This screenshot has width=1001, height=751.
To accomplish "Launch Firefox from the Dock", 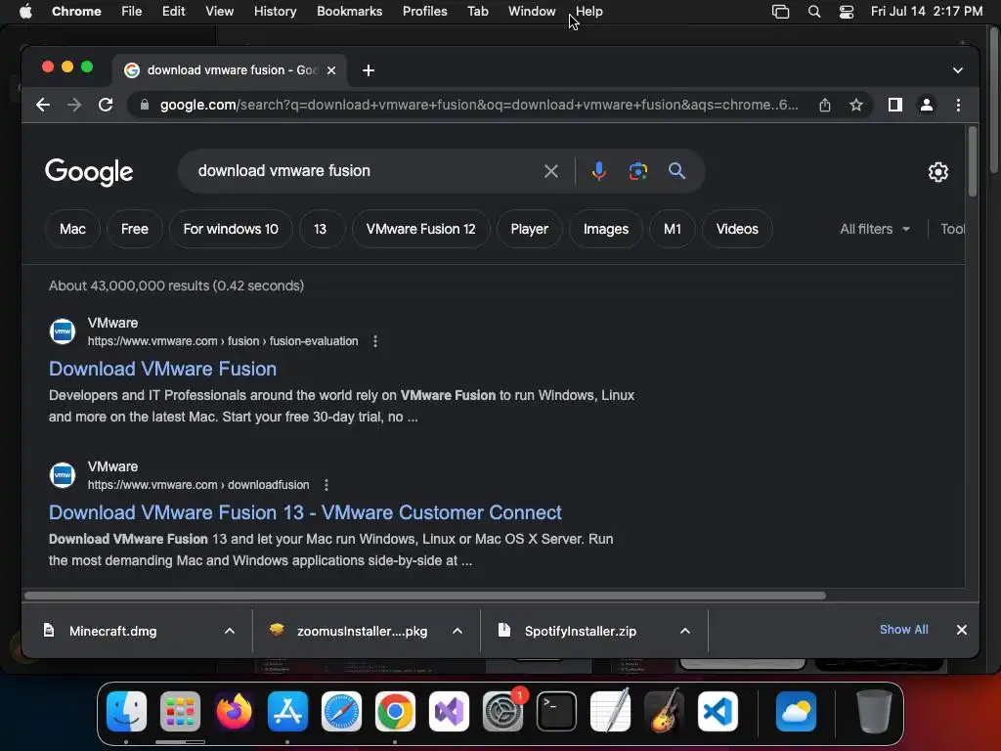I will [x=234, y=712].
